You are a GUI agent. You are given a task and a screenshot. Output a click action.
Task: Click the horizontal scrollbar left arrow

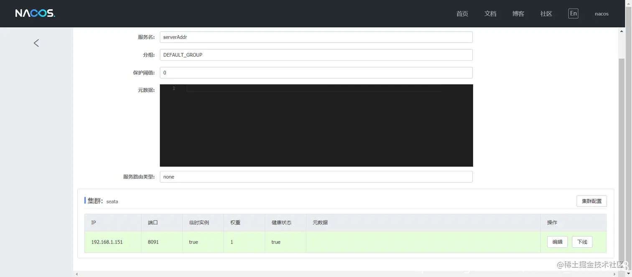click(x=76, y=274)
